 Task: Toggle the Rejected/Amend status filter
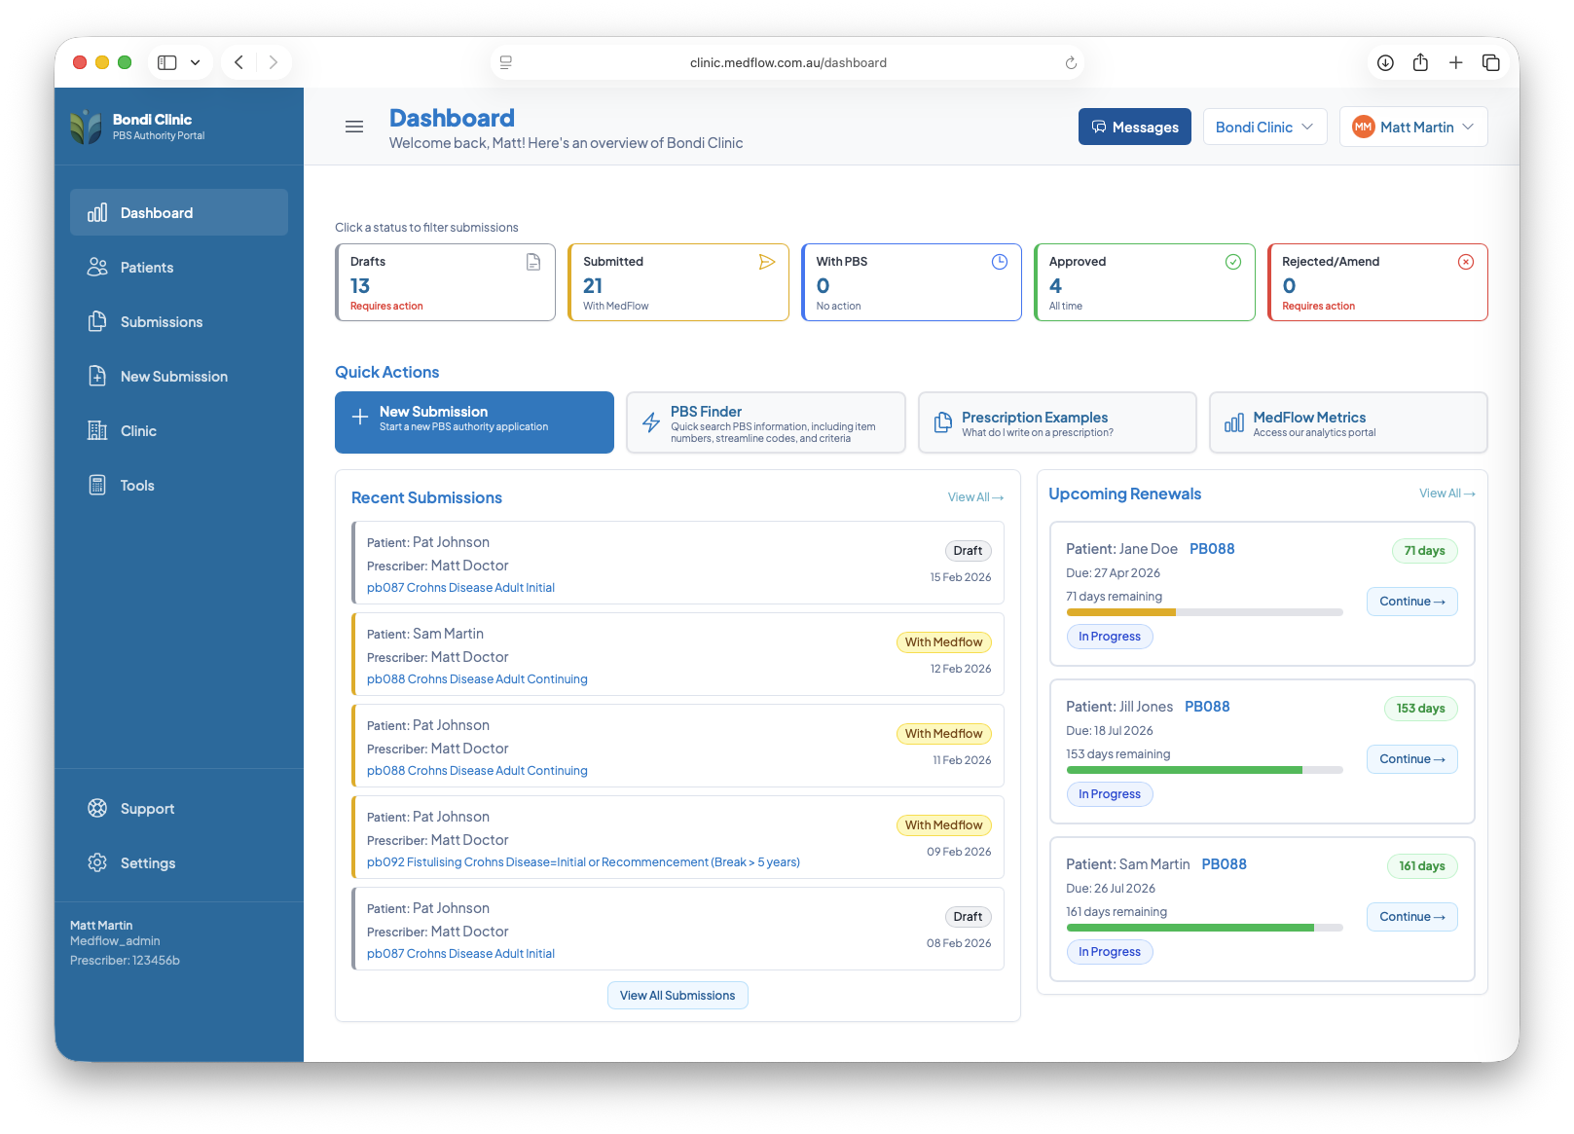pyautogui.click(x=1377, y=282)
